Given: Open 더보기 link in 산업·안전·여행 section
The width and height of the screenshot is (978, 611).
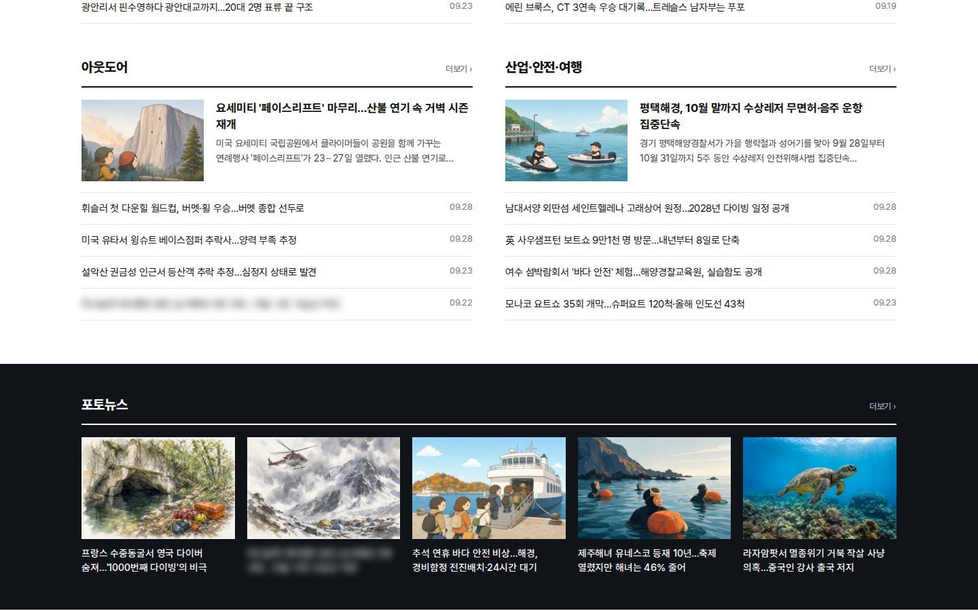Looking at the screenshot, I should (x=882, y=69).
